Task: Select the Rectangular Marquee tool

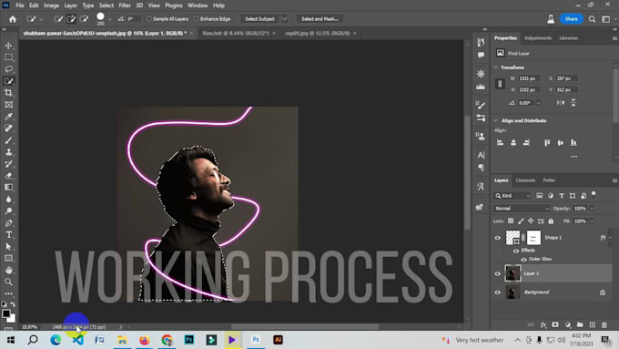Action: (x=8, y=57)
